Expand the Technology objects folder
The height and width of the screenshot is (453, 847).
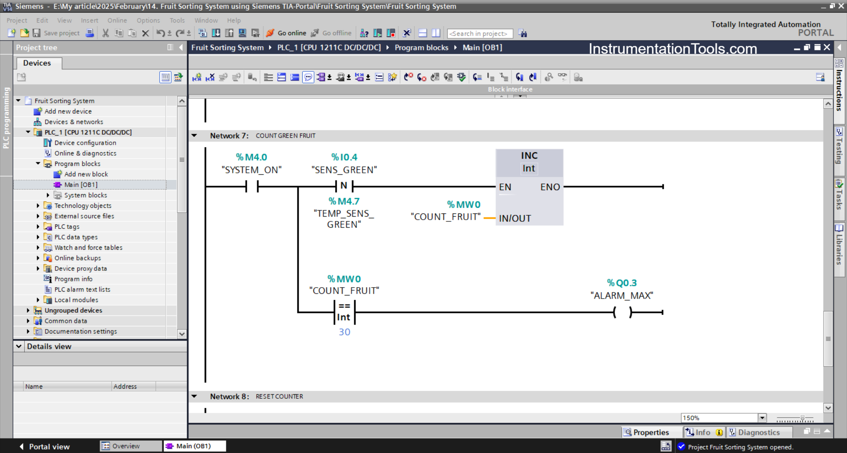[x=38, y=206]
